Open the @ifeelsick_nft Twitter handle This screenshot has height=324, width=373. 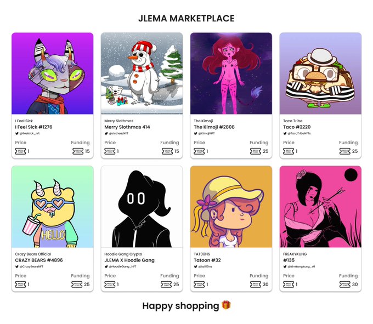click(x=30, y=134)
